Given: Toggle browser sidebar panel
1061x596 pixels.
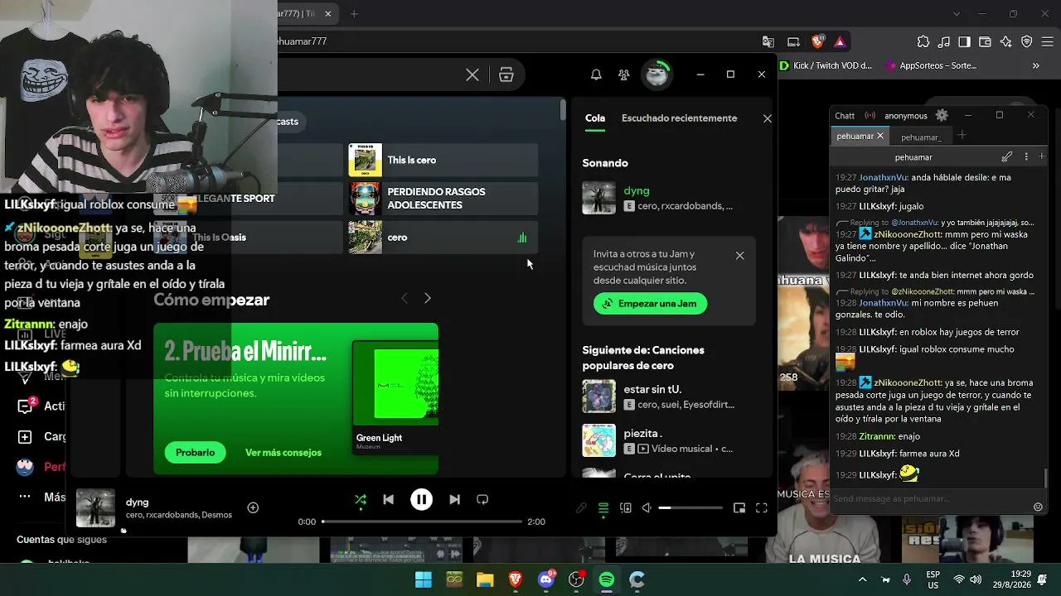Looking at the screenshot, I should point(964,41).
